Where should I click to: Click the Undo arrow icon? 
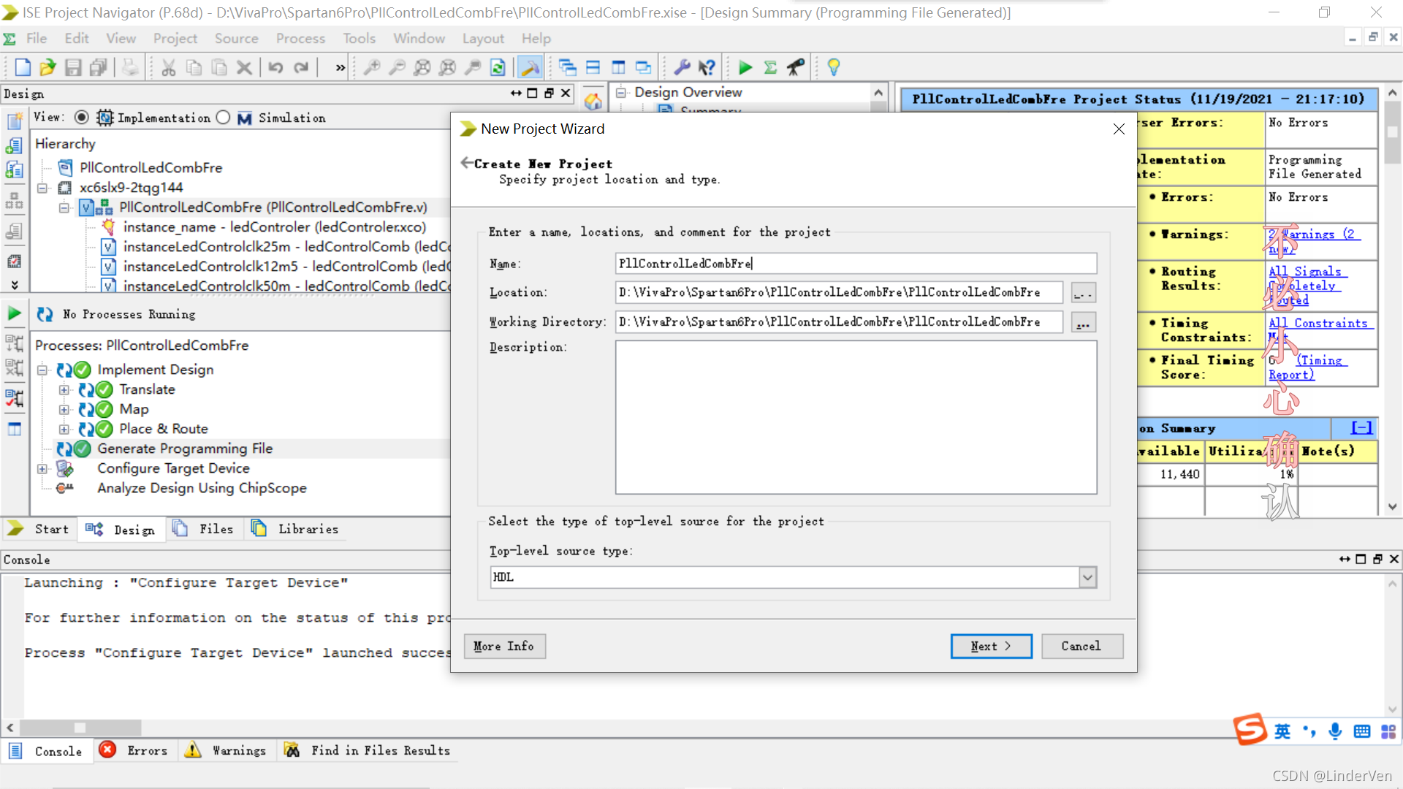pos(275,68)
